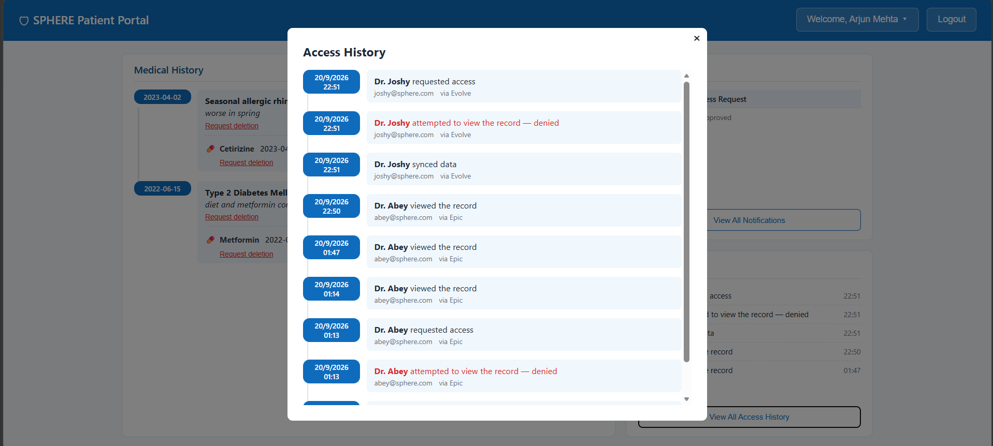Click the 20/9/2026 01:14 timestamp badge
Viewport: 993px width, 446px height.
(332, 289)
